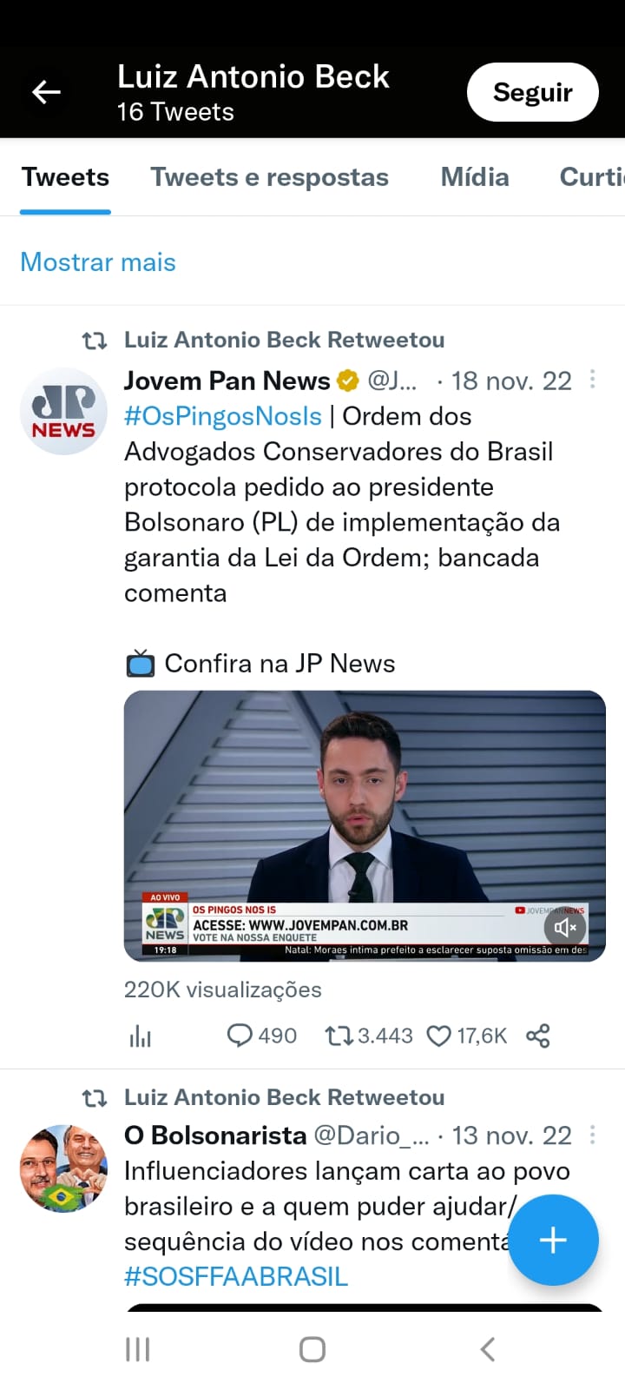Screen dimensions: 625x1390
Task: Follow Luiz Antonio Beck with Seguir button
Action: coord(532,92)
